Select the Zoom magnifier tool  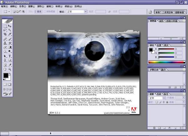point(10,69)
